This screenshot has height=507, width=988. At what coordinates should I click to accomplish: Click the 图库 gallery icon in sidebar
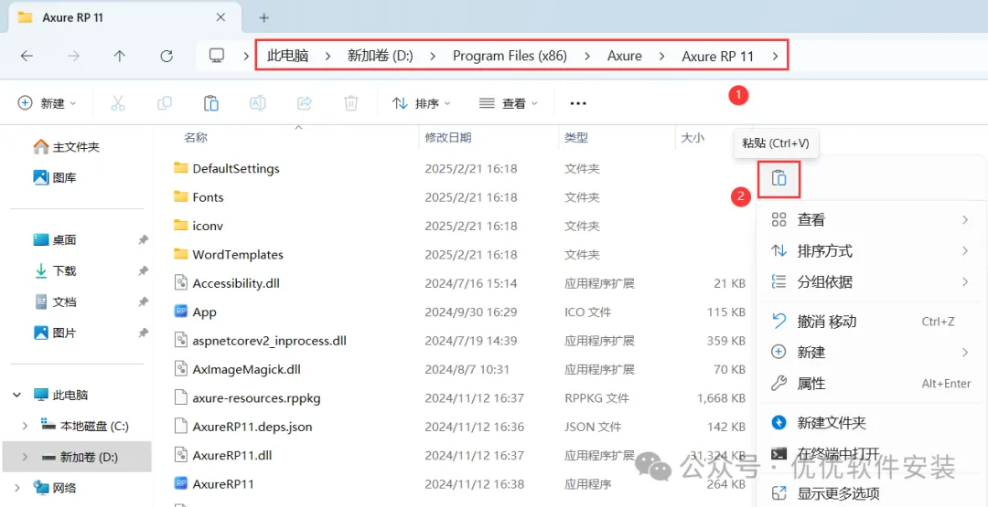[41, 178]
